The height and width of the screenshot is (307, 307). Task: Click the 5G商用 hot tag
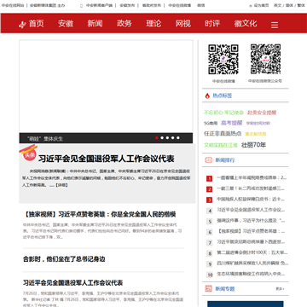[211, 124]
